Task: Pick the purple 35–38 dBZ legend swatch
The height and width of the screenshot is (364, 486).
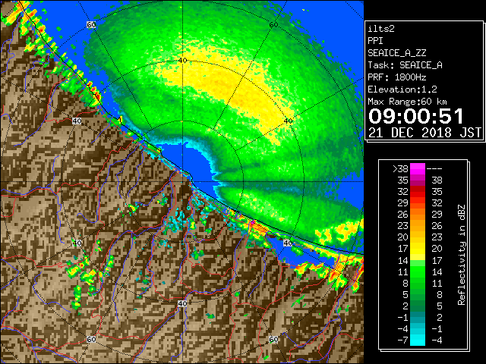Action: pyautogui.click(x=418, y=180)
